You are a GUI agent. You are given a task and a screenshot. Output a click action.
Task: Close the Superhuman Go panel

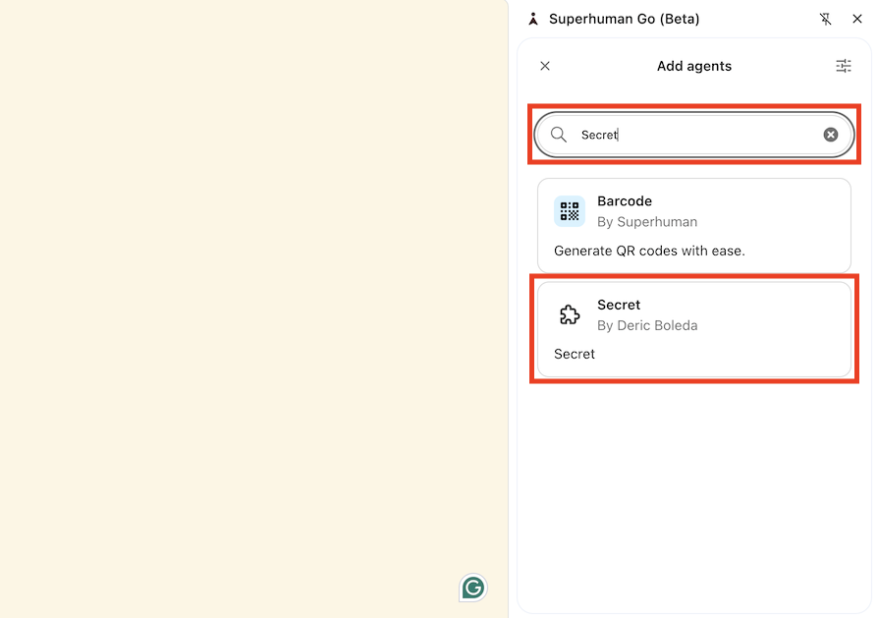(x=858, y=19)
